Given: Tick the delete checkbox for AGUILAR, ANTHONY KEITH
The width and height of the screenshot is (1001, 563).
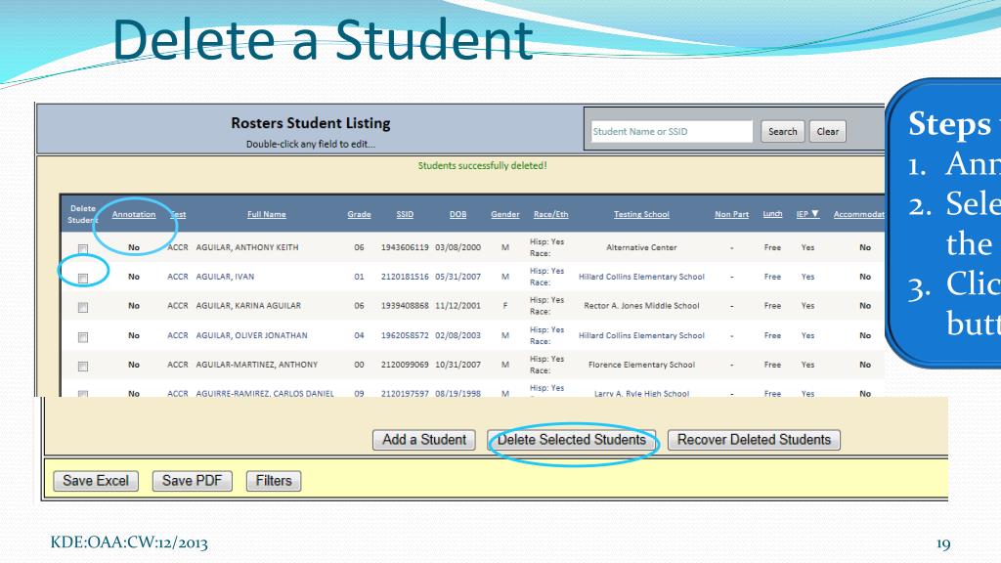Looking at the screenshot, I should 83,248.
